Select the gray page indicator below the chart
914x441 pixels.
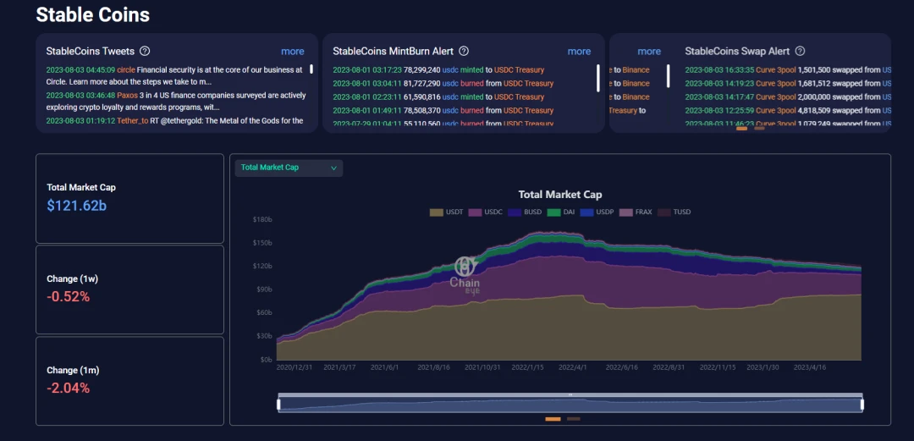coord(574,419)
